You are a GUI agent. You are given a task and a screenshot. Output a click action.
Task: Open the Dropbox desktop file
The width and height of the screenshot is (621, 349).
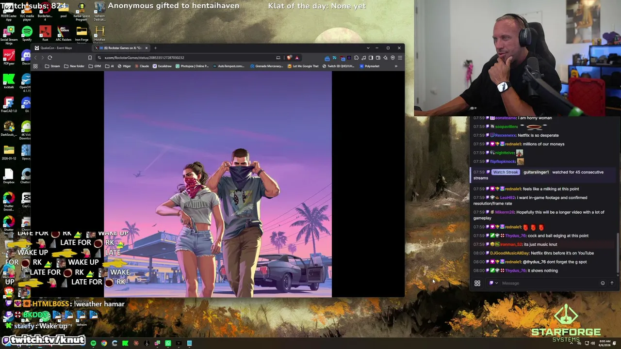pos(8,175)
